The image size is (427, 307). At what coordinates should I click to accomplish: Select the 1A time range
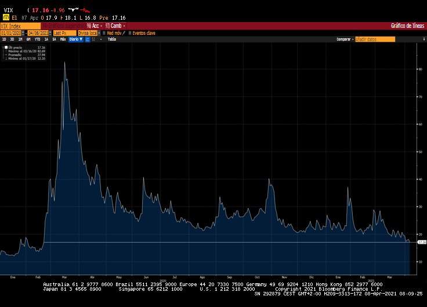click(46, 39)
